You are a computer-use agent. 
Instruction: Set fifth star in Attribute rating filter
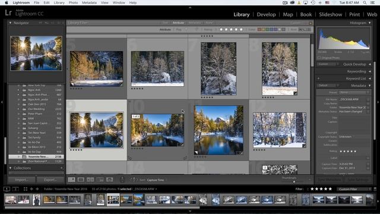pos(241,29)
